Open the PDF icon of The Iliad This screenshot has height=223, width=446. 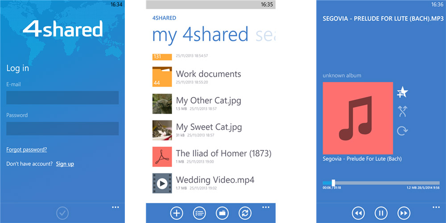(162, 157)
